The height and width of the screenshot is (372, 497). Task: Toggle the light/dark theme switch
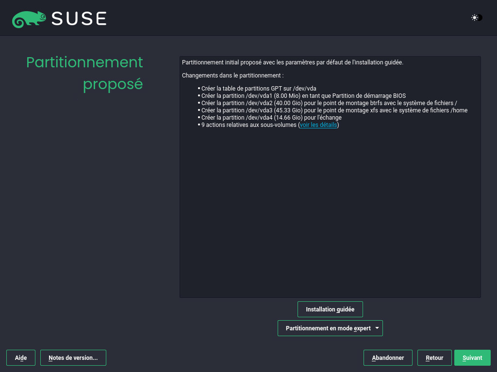click(476, 18)
